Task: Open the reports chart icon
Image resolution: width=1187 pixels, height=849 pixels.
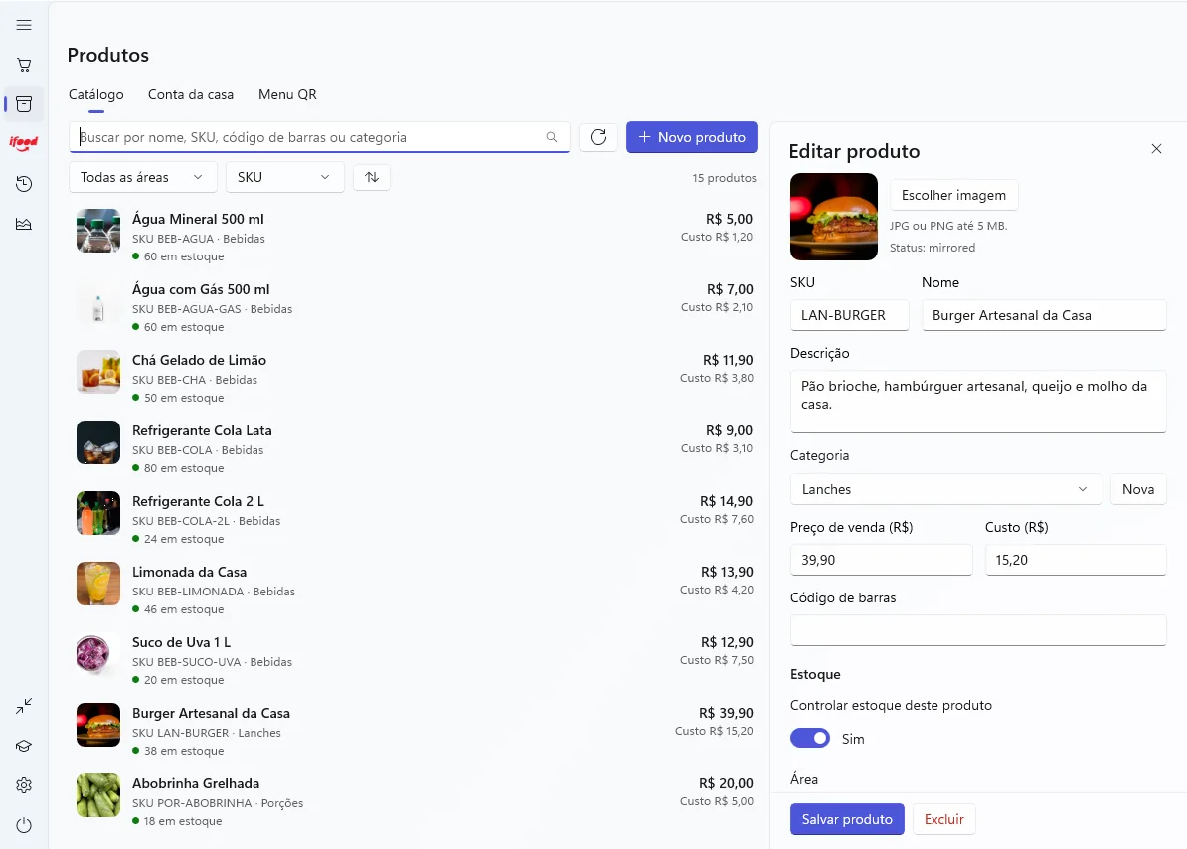Action: click(24, 224)
